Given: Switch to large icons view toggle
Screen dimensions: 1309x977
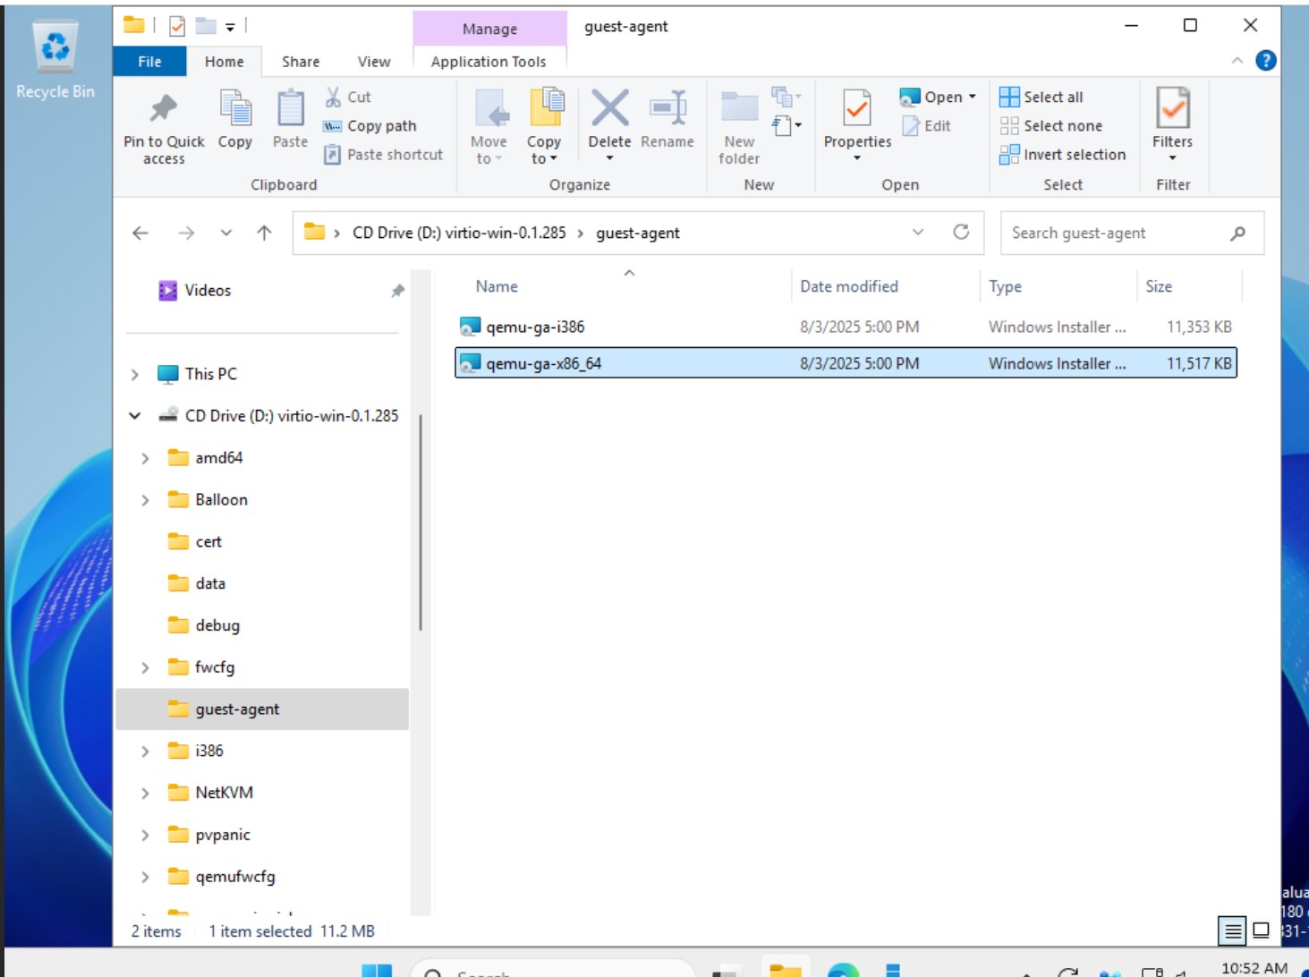Looking at the screenshot, I should point(1261,930).
